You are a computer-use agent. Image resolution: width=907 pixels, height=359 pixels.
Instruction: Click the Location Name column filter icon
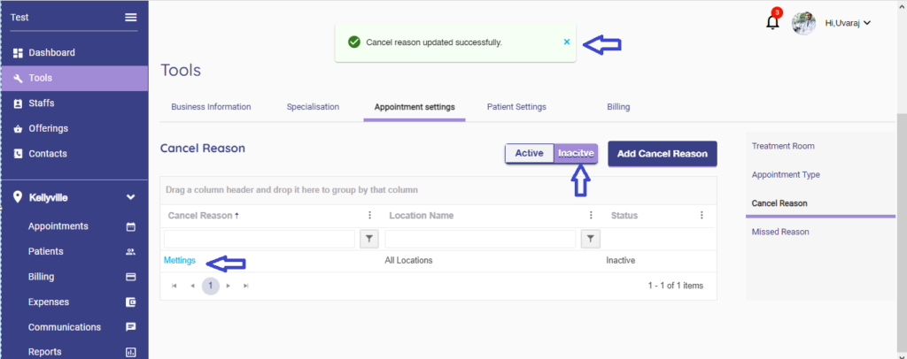click(x=591, y=239)
